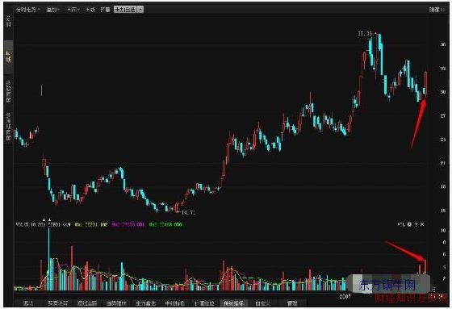452x309 pixels.
Task: Click the highlighted add-to-watchlist toolbar button
Action: (125, 10)
